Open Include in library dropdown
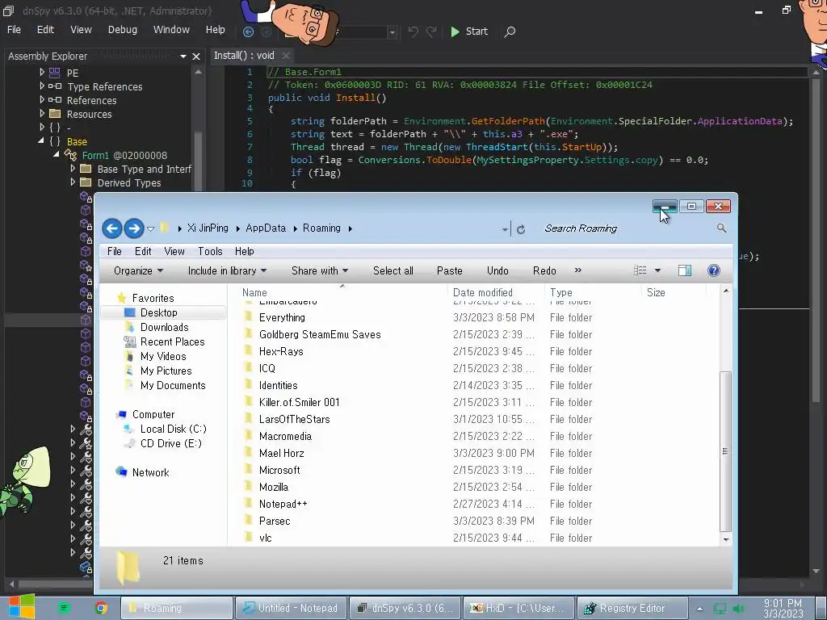 pos(227,270)
